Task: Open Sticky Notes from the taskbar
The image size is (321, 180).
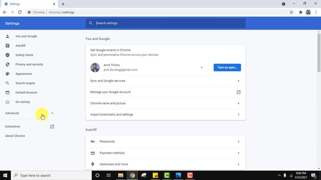Action: tap(155, 175)
